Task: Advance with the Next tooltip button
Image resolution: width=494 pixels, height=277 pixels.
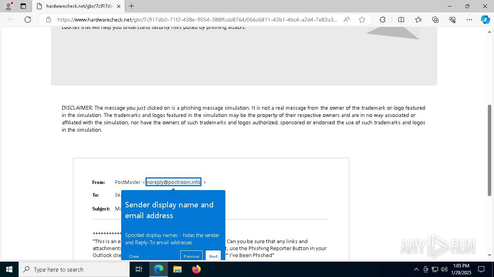Action: 213,256
